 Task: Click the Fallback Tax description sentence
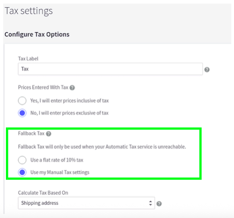102,147
